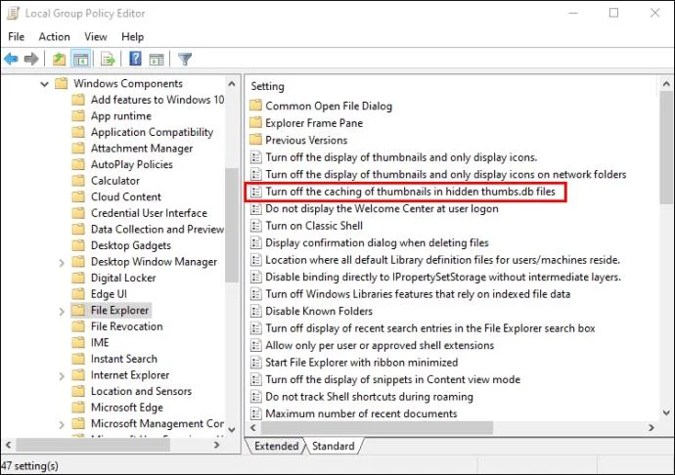Click the policy icon beside Turn on Classic Shell
This screenshot has height=475, width=675.
(255, 226)
